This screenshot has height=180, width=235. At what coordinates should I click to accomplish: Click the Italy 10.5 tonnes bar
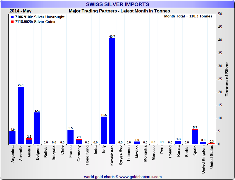(104, 130)
